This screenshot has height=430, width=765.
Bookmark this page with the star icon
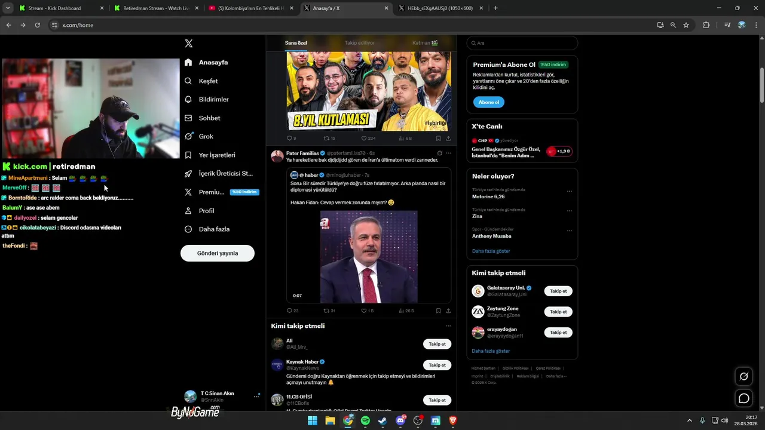(x=686, y=25)
